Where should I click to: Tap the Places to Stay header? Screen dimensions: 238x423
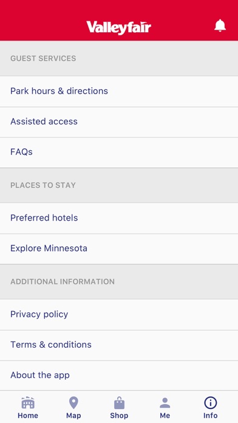119,185
